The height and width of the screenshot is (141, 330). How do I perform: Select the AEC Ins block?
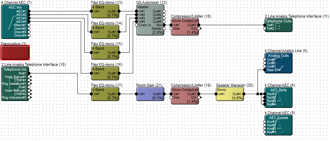coord(15,22)
